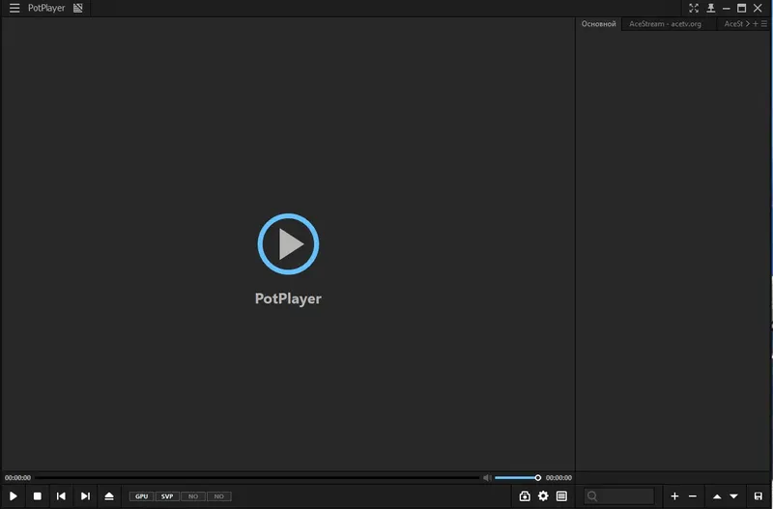This screenshot has width=773, height=509.
Task: Open the playlist tabs list menu
Action: click(x=764, y=23)
